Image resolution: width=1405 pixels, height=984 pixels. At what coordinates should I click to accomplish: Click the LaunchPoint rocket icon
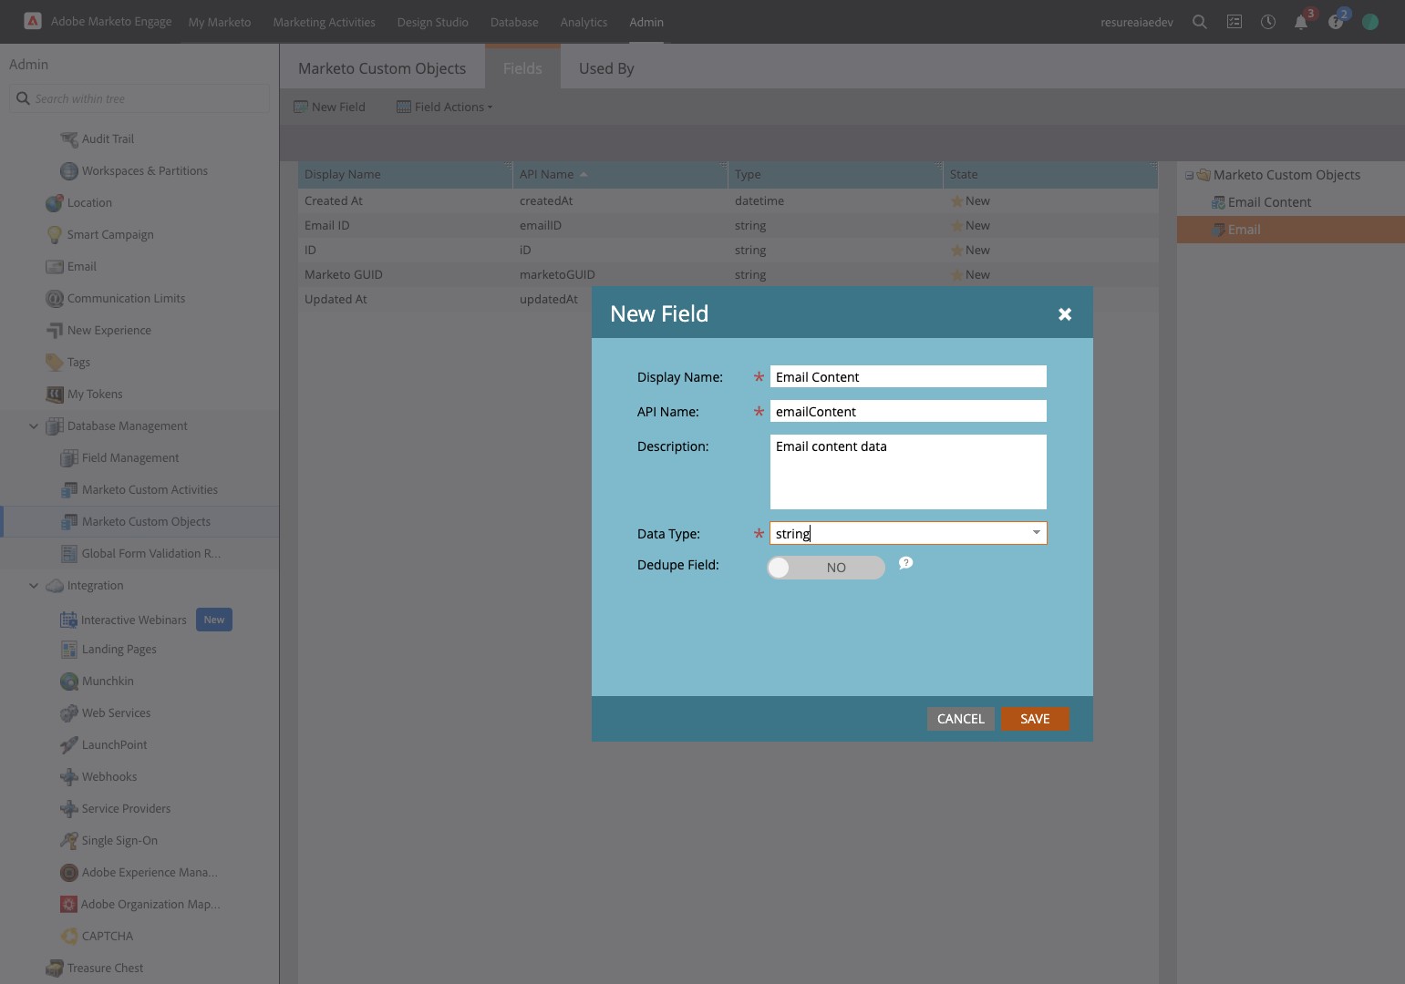[x=69, y=745]
